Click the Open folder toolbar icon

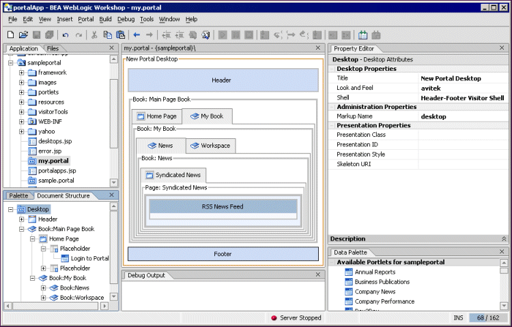click(x=23, y=35)
